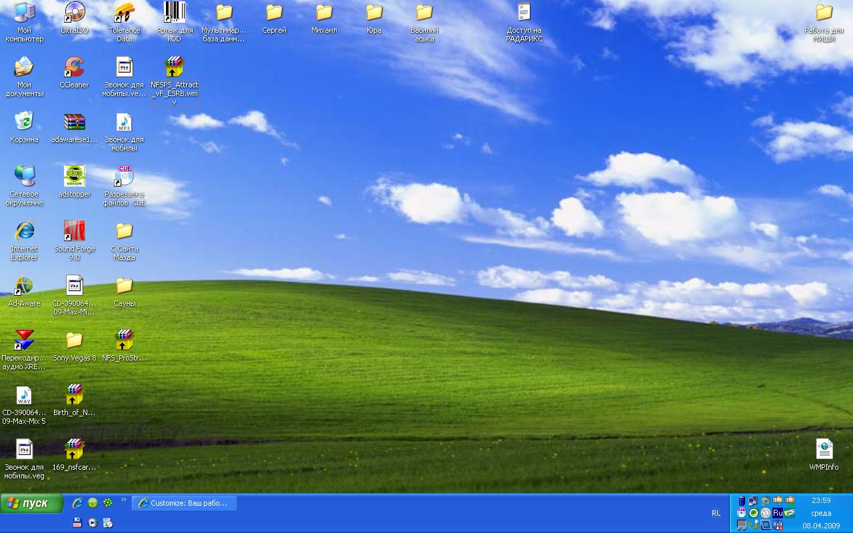Open the Корзина recycle bin
853x533 pixels.
tap(25, 127)
